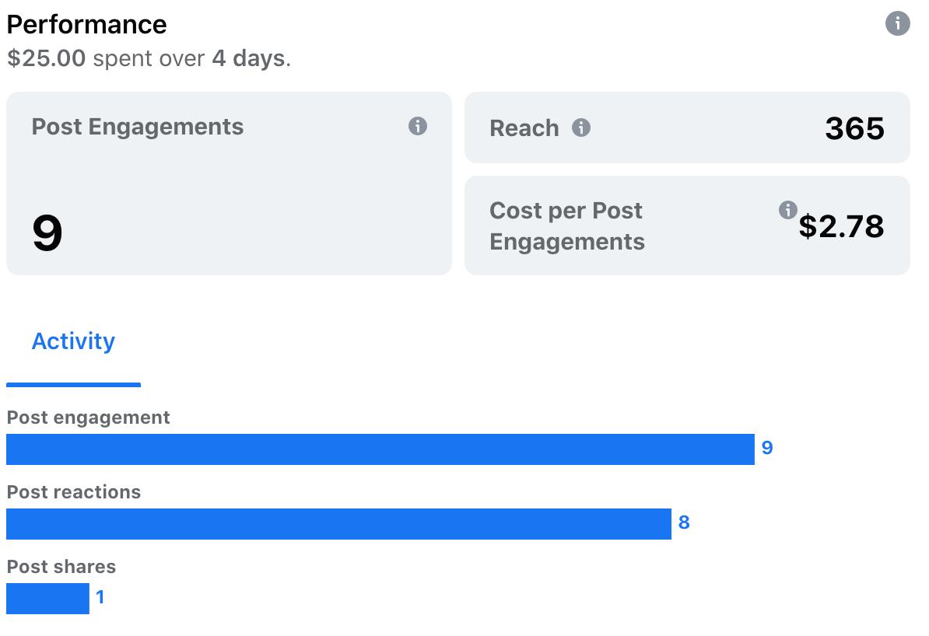Click the Post reactions label
929x636 pixels.
73,492
